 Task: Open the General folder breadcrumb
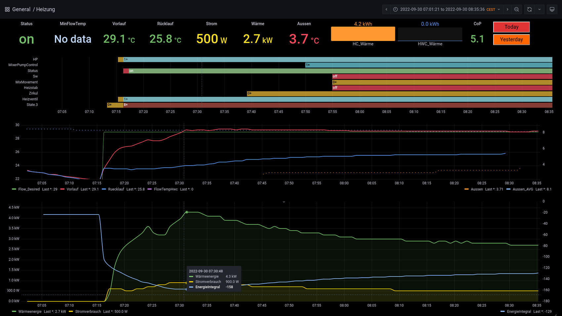tap(21, 9)
